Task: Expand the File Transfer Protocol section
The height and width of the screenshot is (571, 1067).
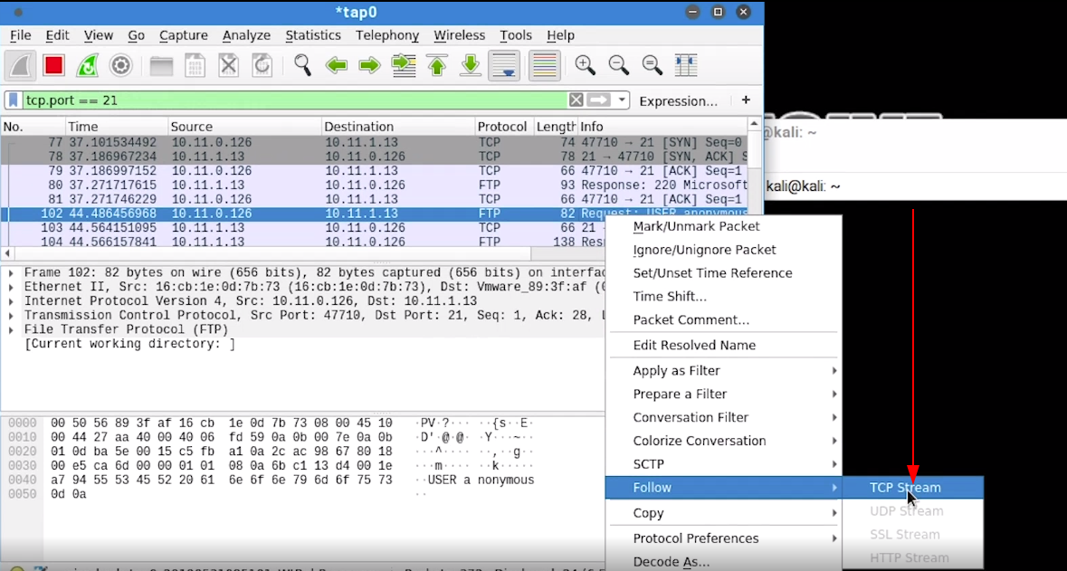Action: coord(11,329)
